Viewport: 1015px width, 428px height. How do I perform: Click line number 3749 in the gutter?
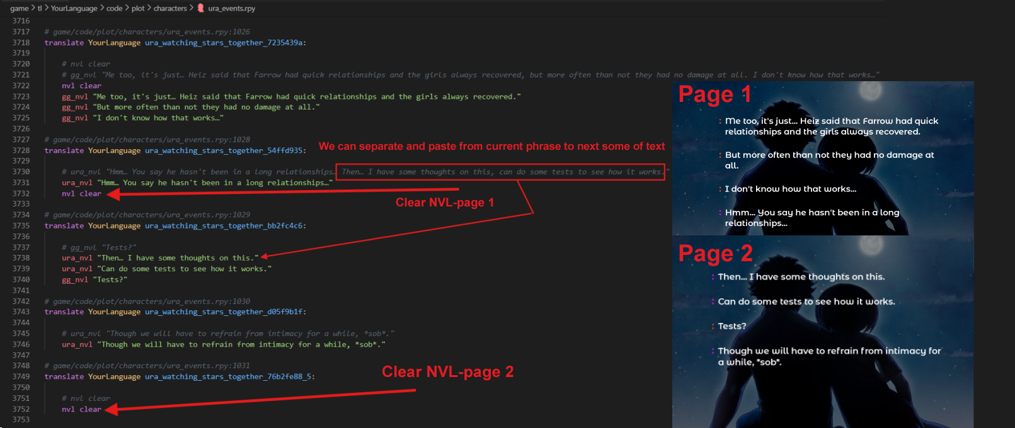pyautogui.click(x=21, y=376)
